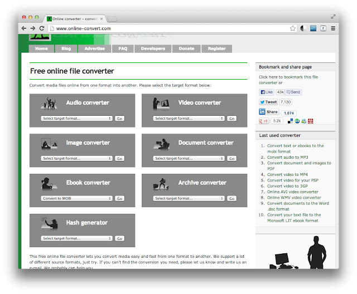The image size is (357, 294).
Task: Click the address bar showing www.online-convert.com
Action: tap(167, 28)
